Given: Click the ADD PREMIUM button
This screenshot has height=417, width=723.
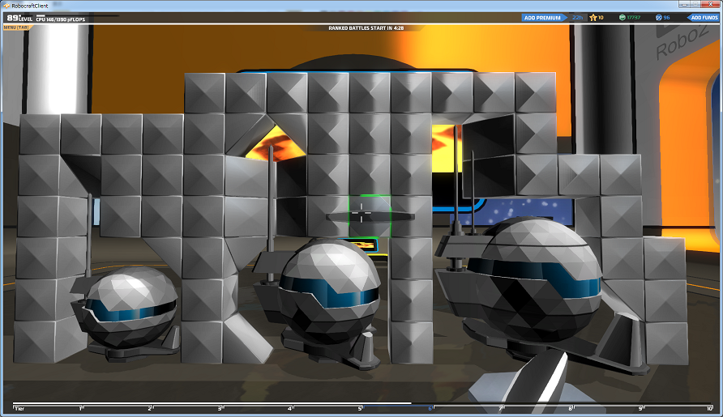Looking at the screenshot, I should pos(544,18).
